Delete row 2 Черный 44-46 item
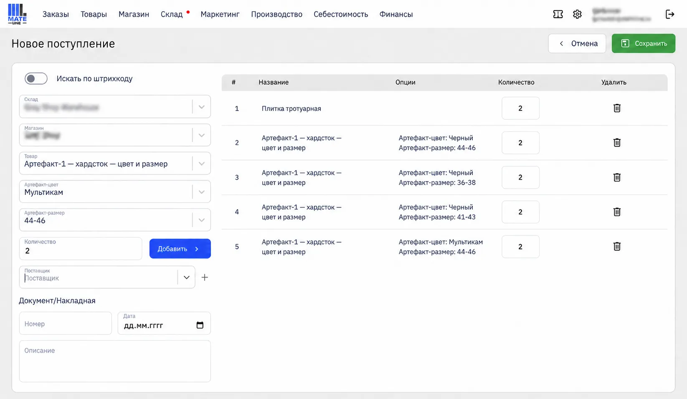 617,143
